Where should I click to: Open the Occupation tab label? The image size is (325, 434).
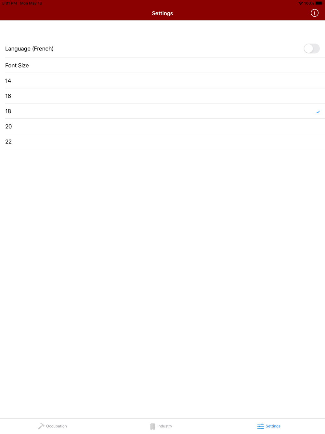pos(57,426)
